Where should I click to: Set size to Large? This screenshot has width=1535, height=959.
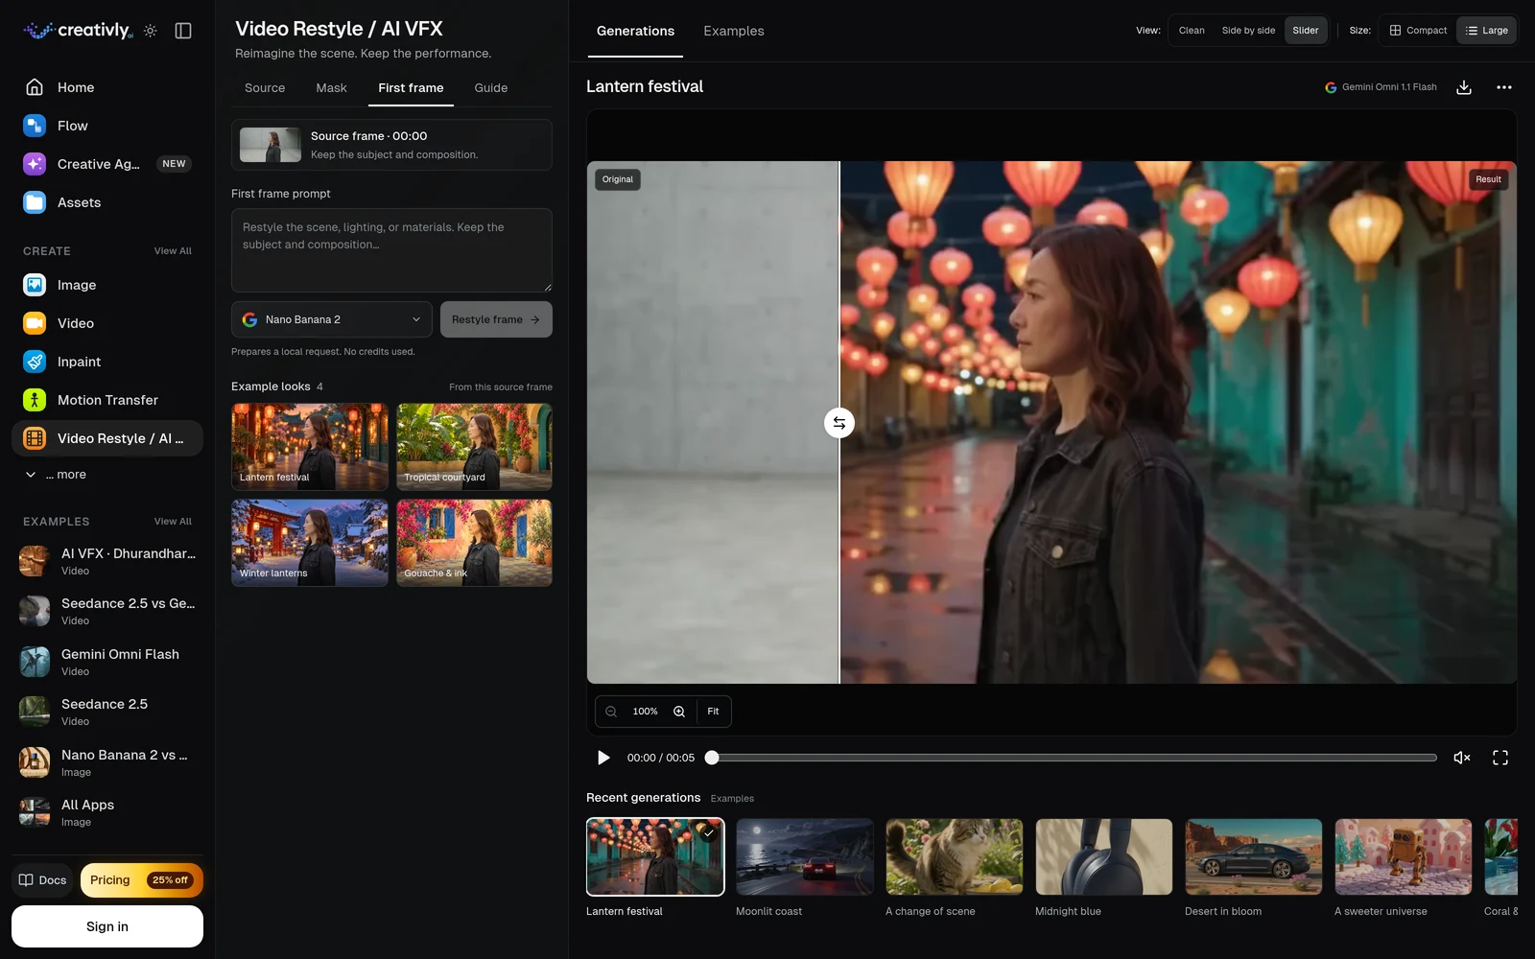point(1487,31)
